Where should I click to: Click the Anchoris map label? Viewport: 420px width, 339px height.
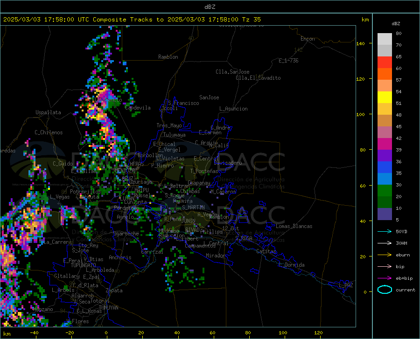(120, 257)
